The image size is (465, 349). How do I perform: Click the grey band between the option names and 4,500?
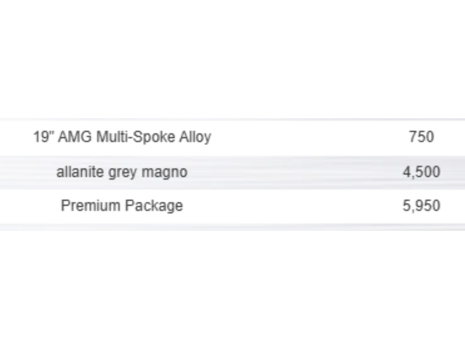click(x=295, y=172)
